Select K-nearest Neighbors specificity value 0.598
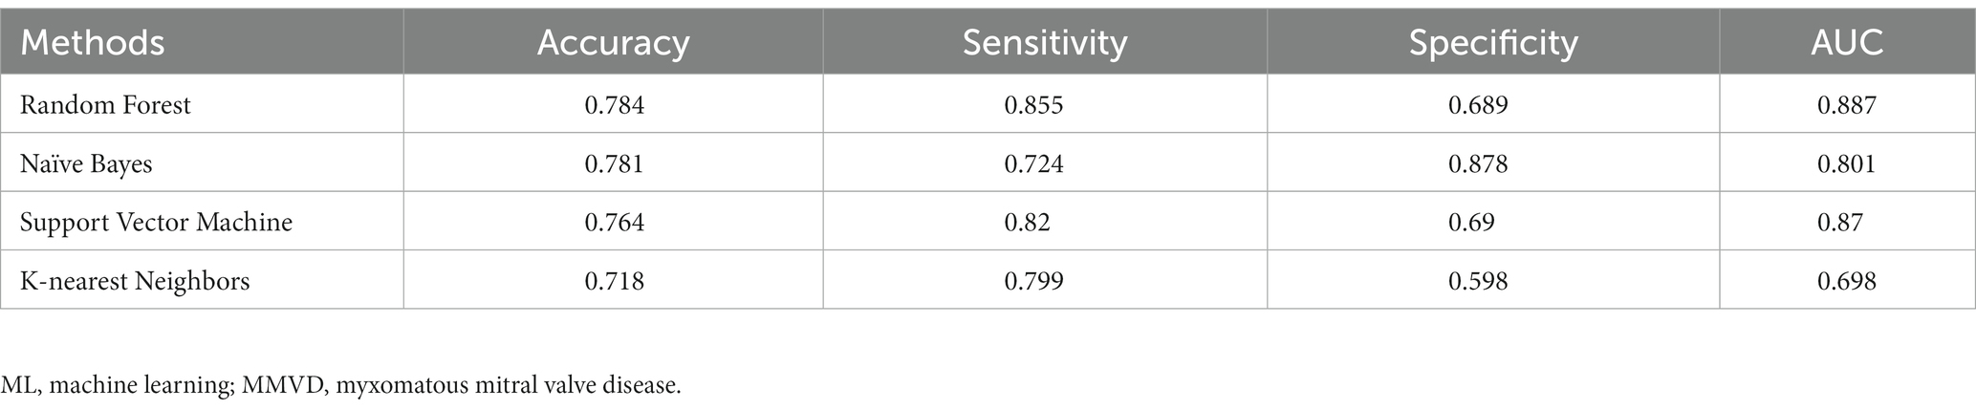This screenshot has height=410, width=1976. point(1478,281)
